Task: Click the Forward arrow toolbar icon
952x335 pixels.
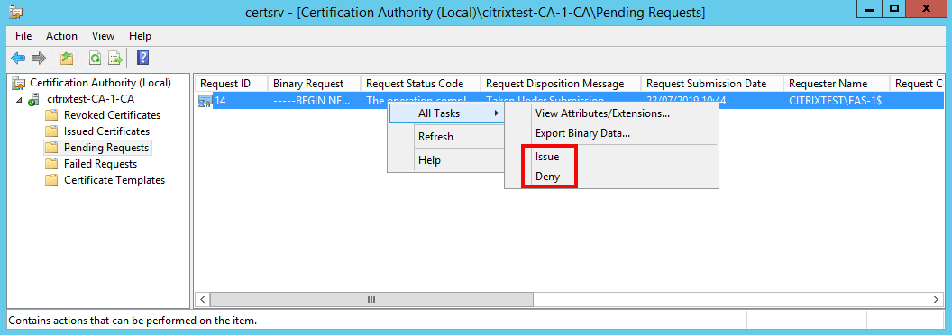Action: (x=38, y=59)
